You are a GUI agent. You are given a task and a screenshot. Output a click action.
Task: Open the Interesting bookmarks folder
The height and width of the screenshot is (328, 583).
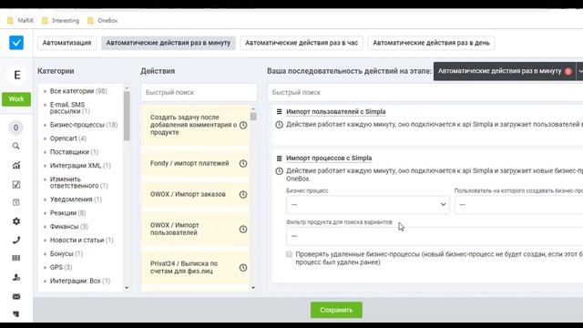click(61, 20)
